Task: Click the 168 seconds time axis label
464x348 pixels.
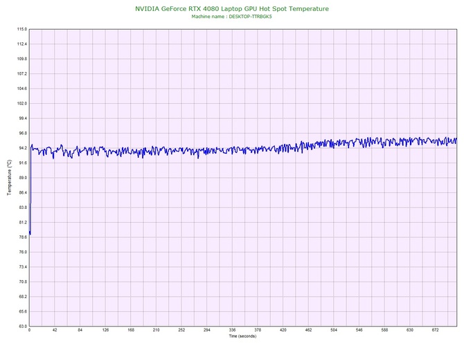Action: [x=131, y=330]
